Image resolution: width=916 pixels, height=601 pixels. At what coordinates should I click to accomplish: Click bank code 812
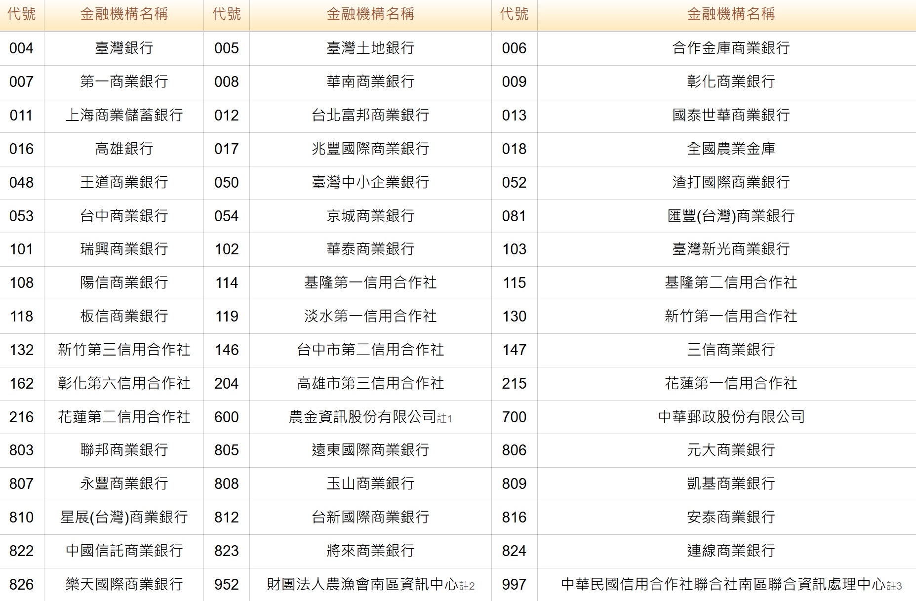pos(226,518)
